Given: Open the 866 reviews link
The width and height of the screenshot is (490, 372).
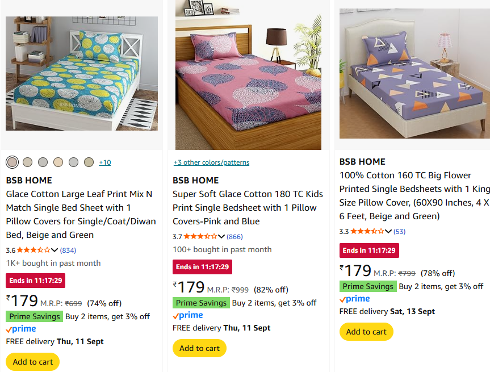Looking at the screenshot, I should [x=234, y=236].
